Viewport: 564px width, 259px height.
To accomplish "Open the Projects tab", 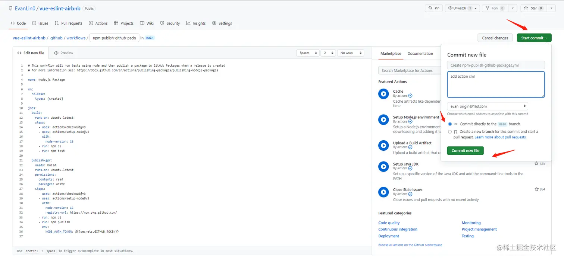I will coord(124,23).
